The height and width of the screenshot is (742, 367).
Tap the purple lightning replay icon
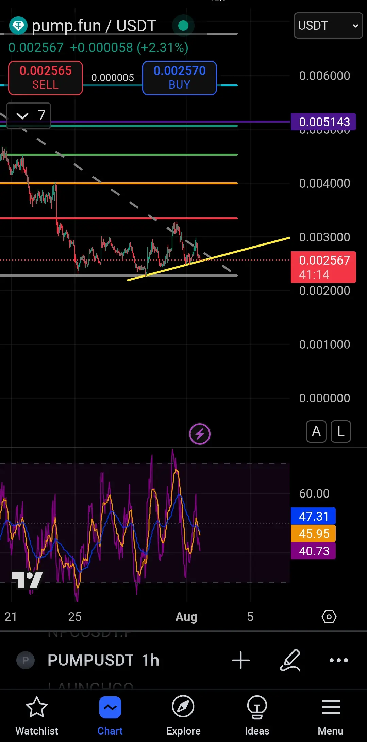pos(200,434)
